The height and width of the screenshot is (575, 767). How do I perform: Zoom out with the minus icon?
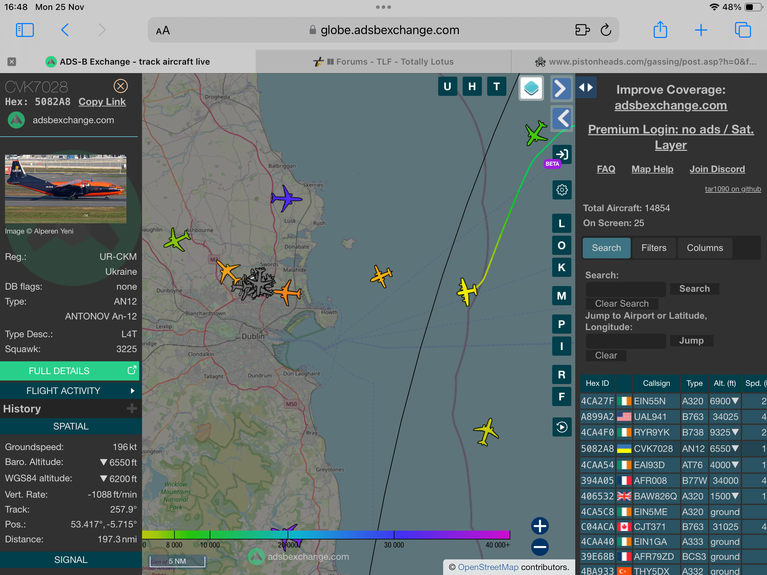coord(540,547)
